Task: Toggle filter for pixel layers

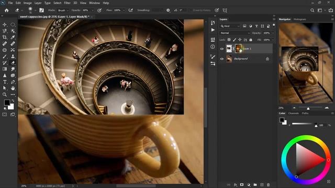Action: 244,26
